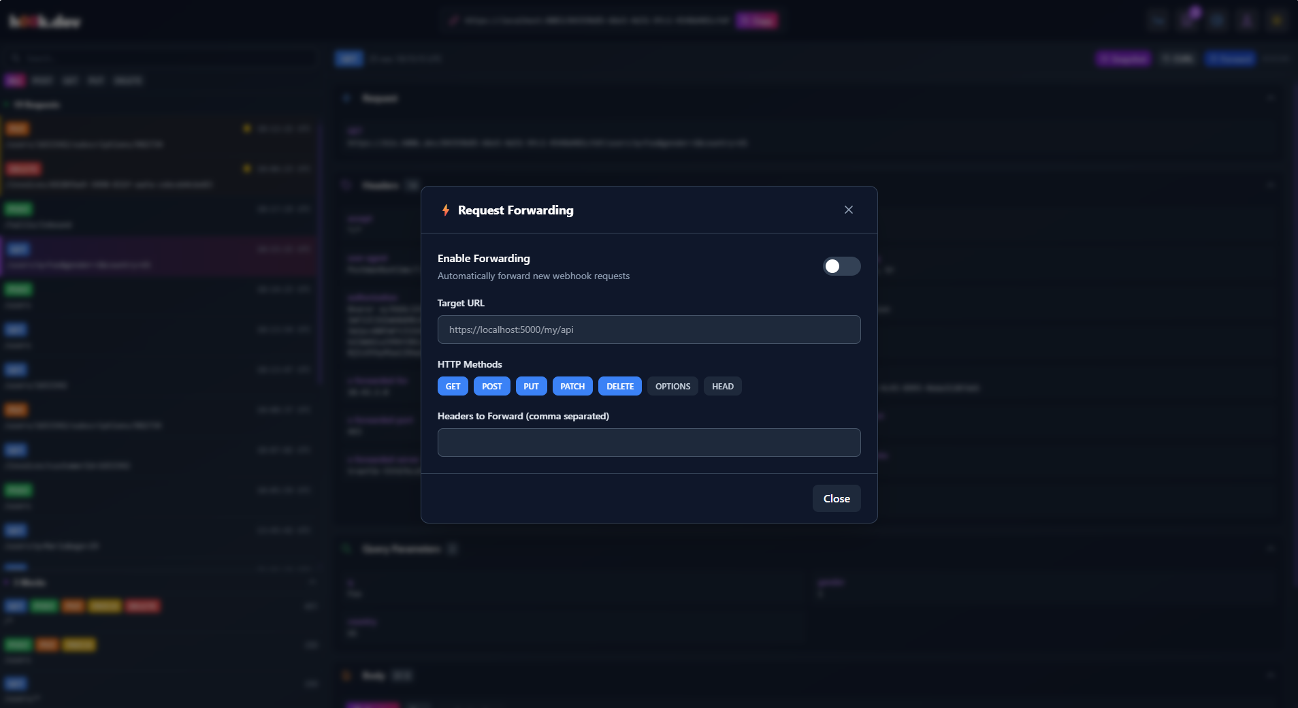The width and height of the screenshot is (1298, 708).
Task: Click the yellow status dot on the first request
Action: [x=246, y=128]
